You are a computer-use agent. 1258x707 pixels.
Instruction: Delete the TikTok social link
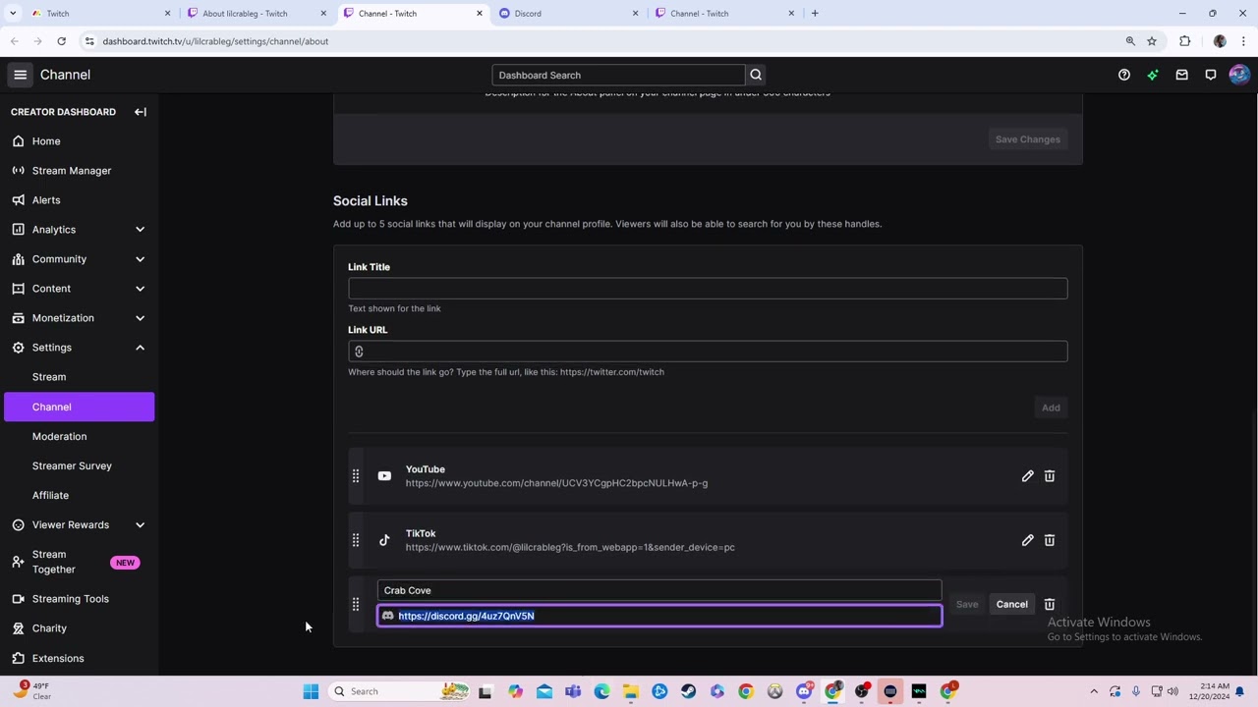[1050, 540]
